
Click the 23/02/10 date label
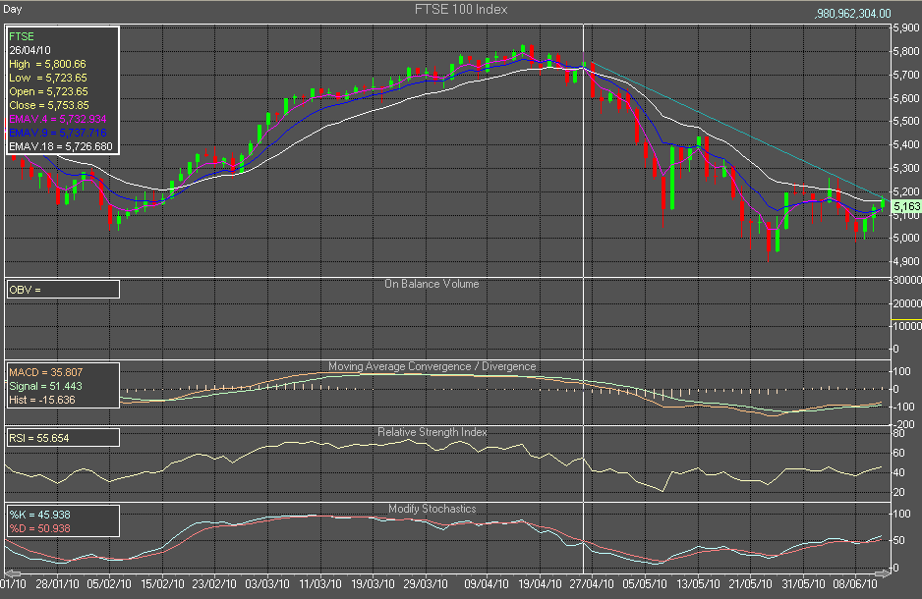[x=214, y=584]
